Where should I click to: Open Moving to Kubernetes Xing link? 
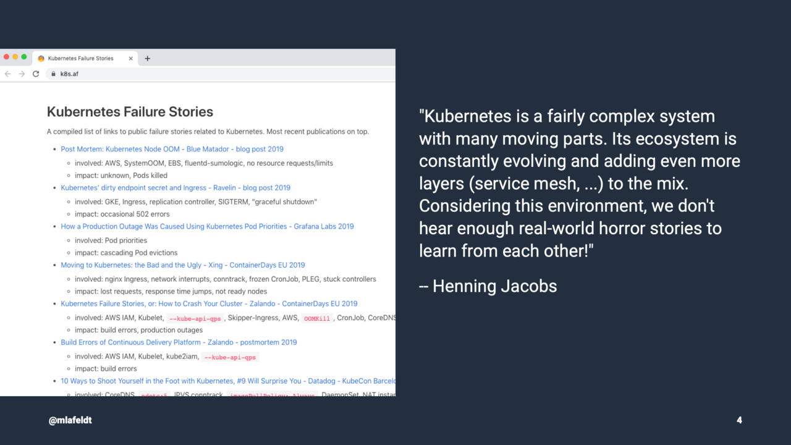click(x=183, y=265)
